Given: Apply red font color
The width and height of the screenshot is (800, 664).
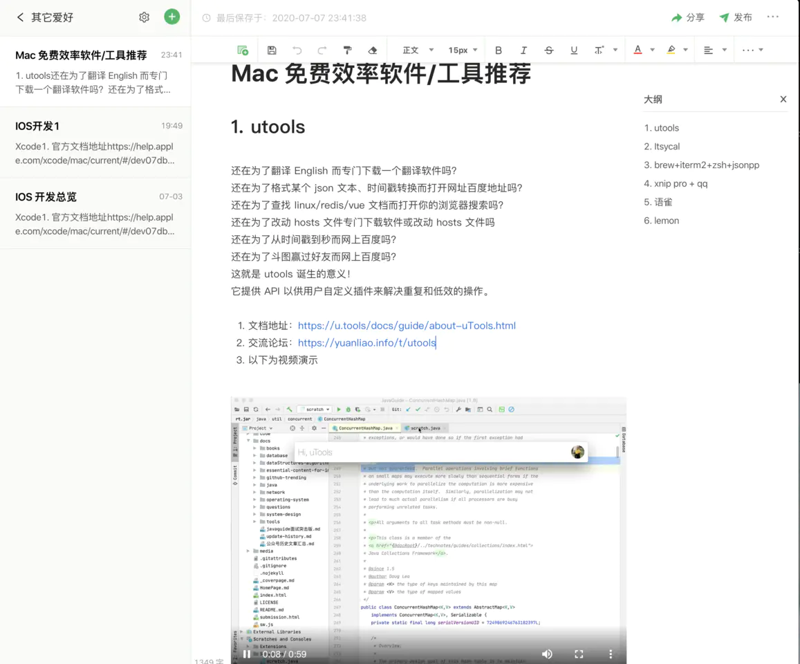Looking at the screenshot, I should pos(638,50).
